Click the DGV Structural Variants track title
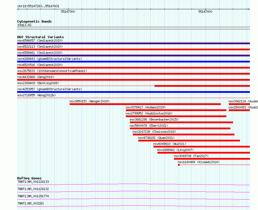Image resolution: width=258 pixels, height=210 pixels. tap(40, 37)
